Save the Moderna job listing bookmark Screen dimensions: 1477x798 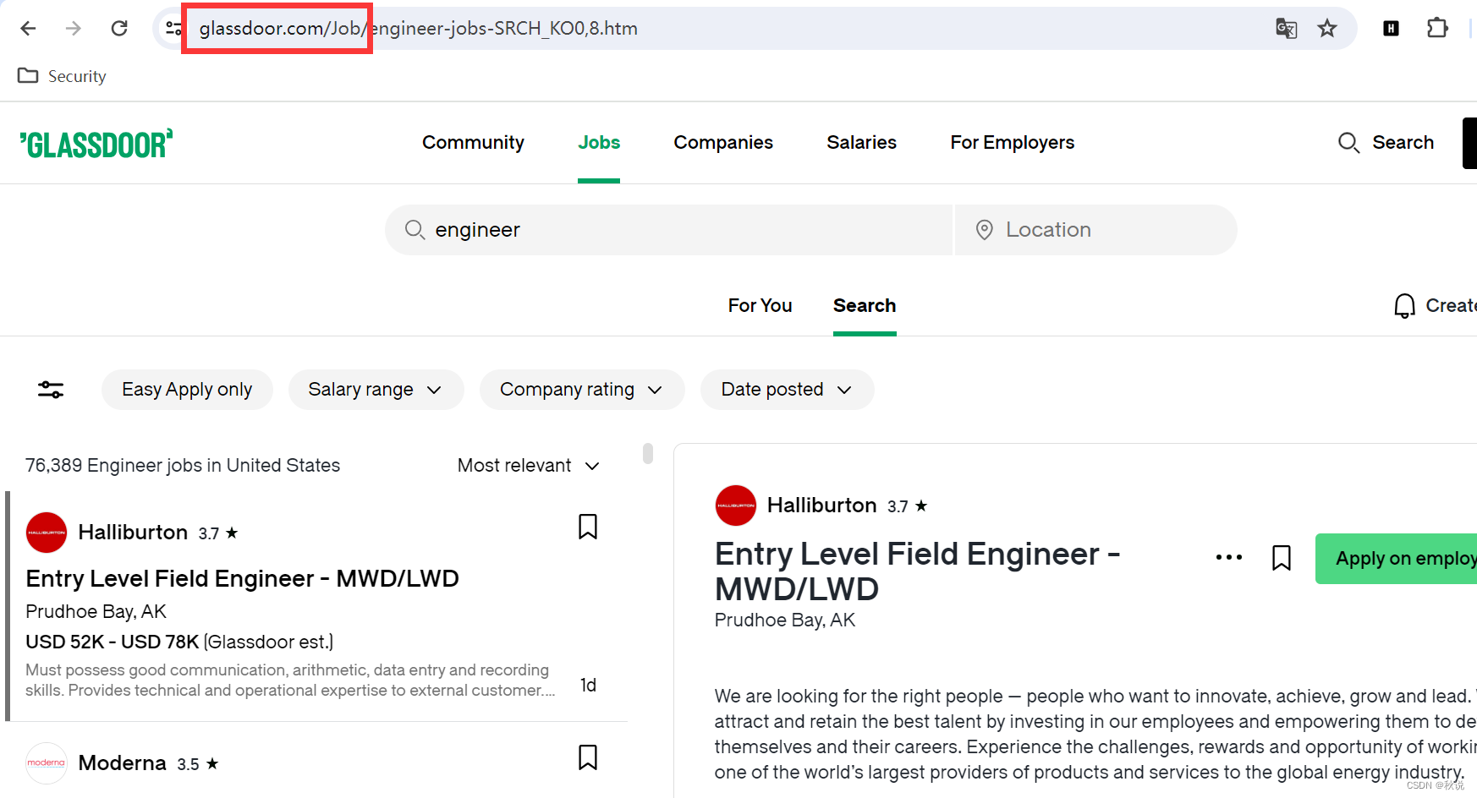pyautogui.click(x=588, y=757)
